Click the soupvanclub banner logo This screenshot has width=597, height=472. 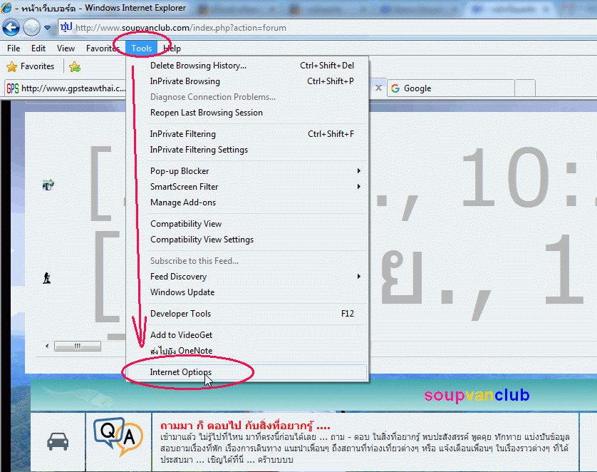(x=477, y=395)
